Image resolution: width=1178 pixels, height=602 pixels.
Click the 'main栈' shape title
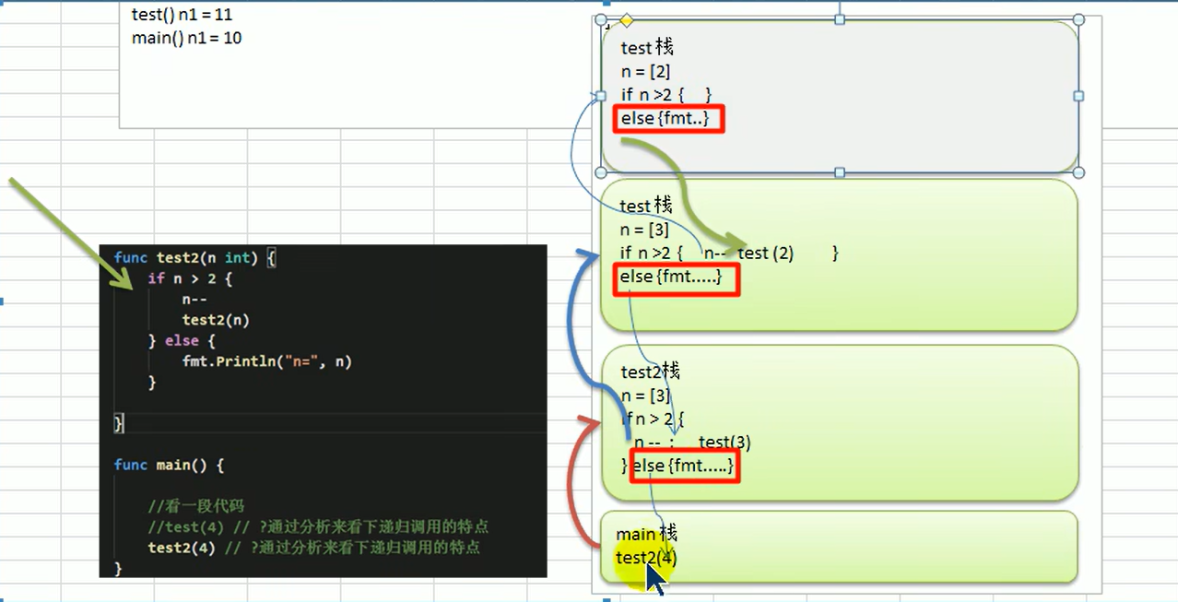click(x=646, y=534)
